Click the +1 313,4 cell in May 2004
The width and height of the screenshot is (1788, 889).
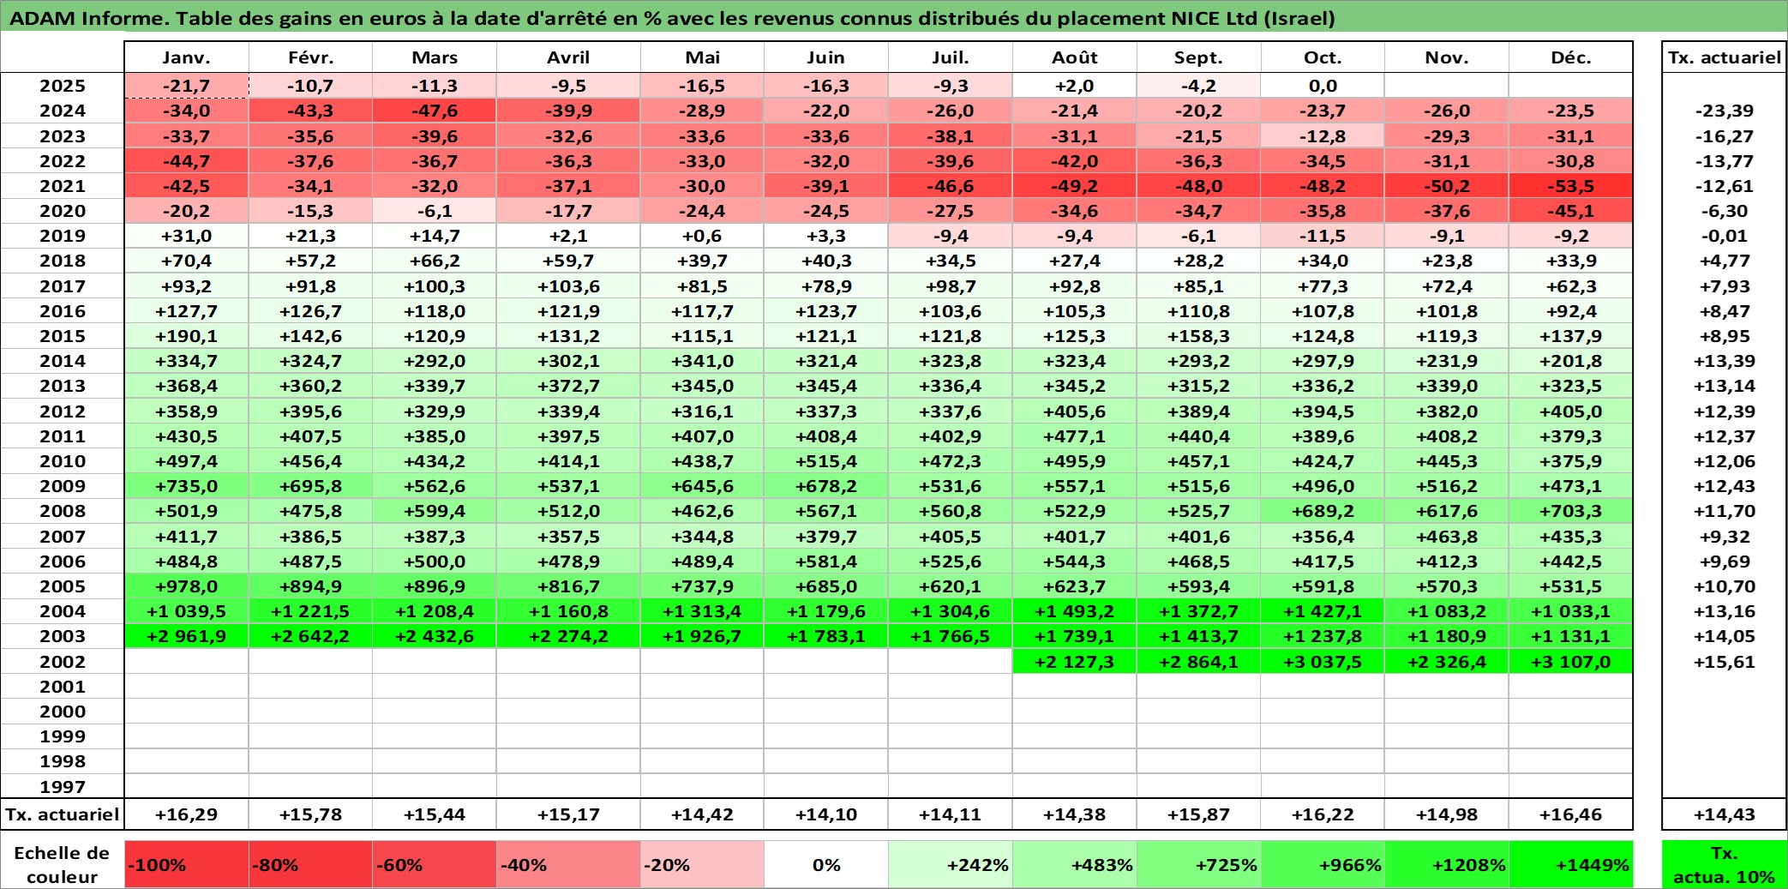pyautogui.click(x=702, y=611)
